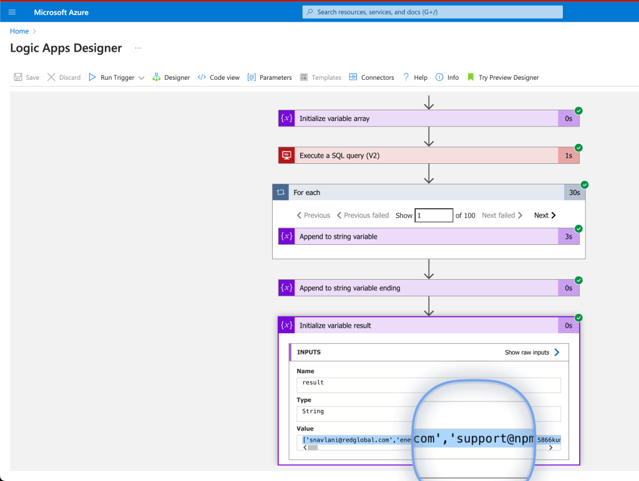Click the Help question mark icon
The height and width of the screenshot is (481, 639).
pyautogui.click(x=406, y=77)
